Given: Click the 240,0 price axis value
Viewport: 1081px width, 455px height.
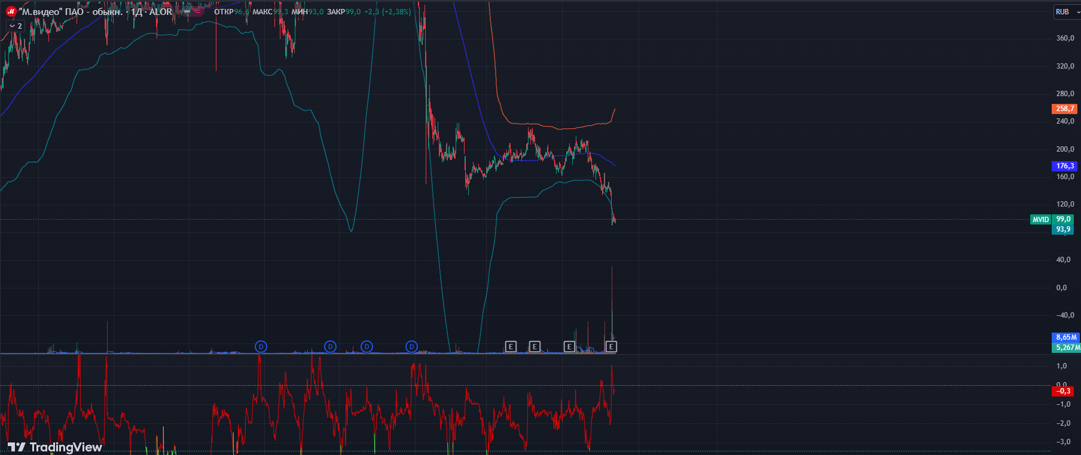Looking at the screenshot, I should tap(1065, 121).
